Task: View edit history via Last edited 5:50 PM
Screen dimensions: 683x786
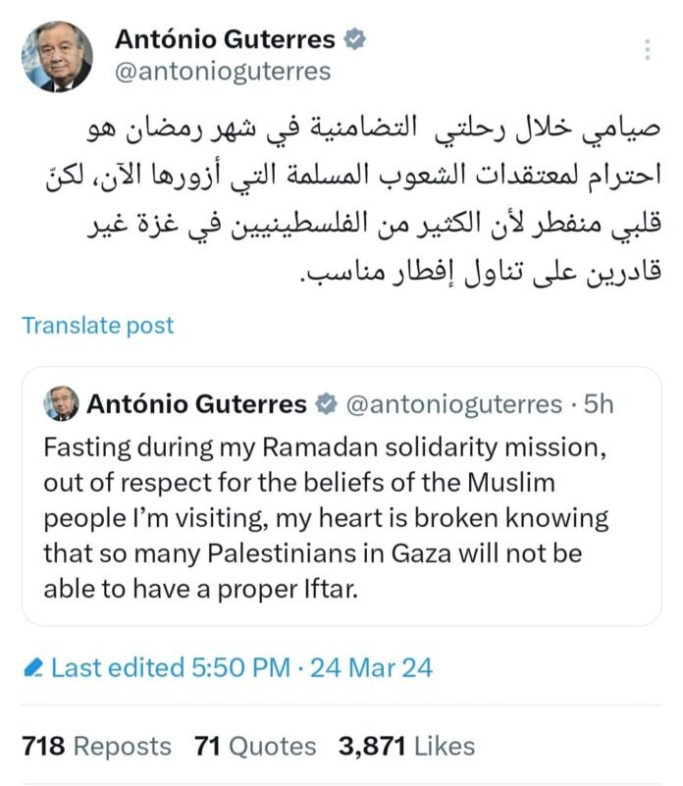Action: (171, 669)
